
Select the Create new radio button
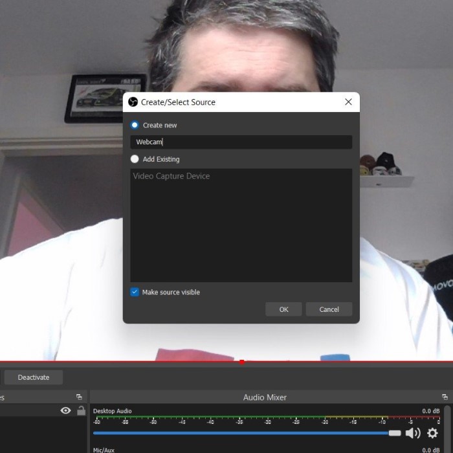click(135, 125)
